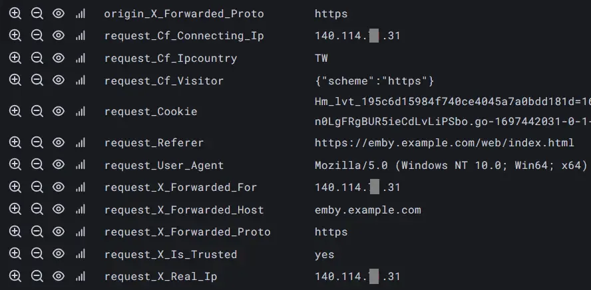Toggle visibility of request_User_Agent field
Image resolution: width=591 pixels, height=290 pixels.
[59, 164]
